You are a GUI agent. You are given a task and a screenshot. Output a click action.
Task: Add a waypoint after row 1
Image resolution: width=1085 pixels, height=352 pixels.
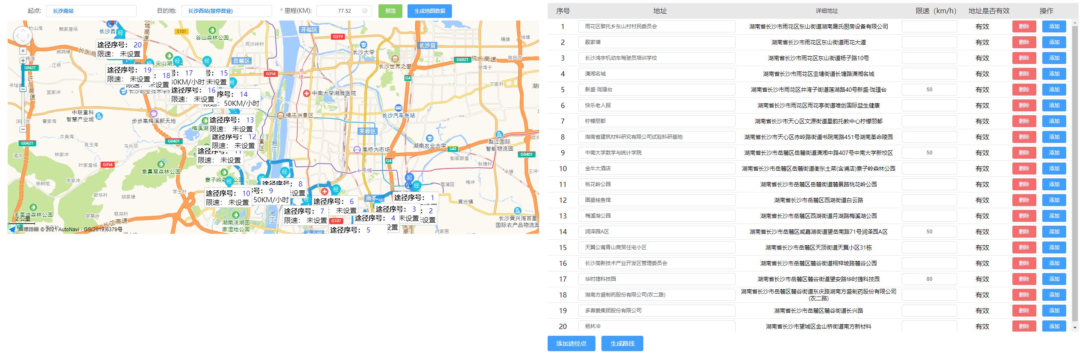pyautogui.click(x=1054, y=26)
